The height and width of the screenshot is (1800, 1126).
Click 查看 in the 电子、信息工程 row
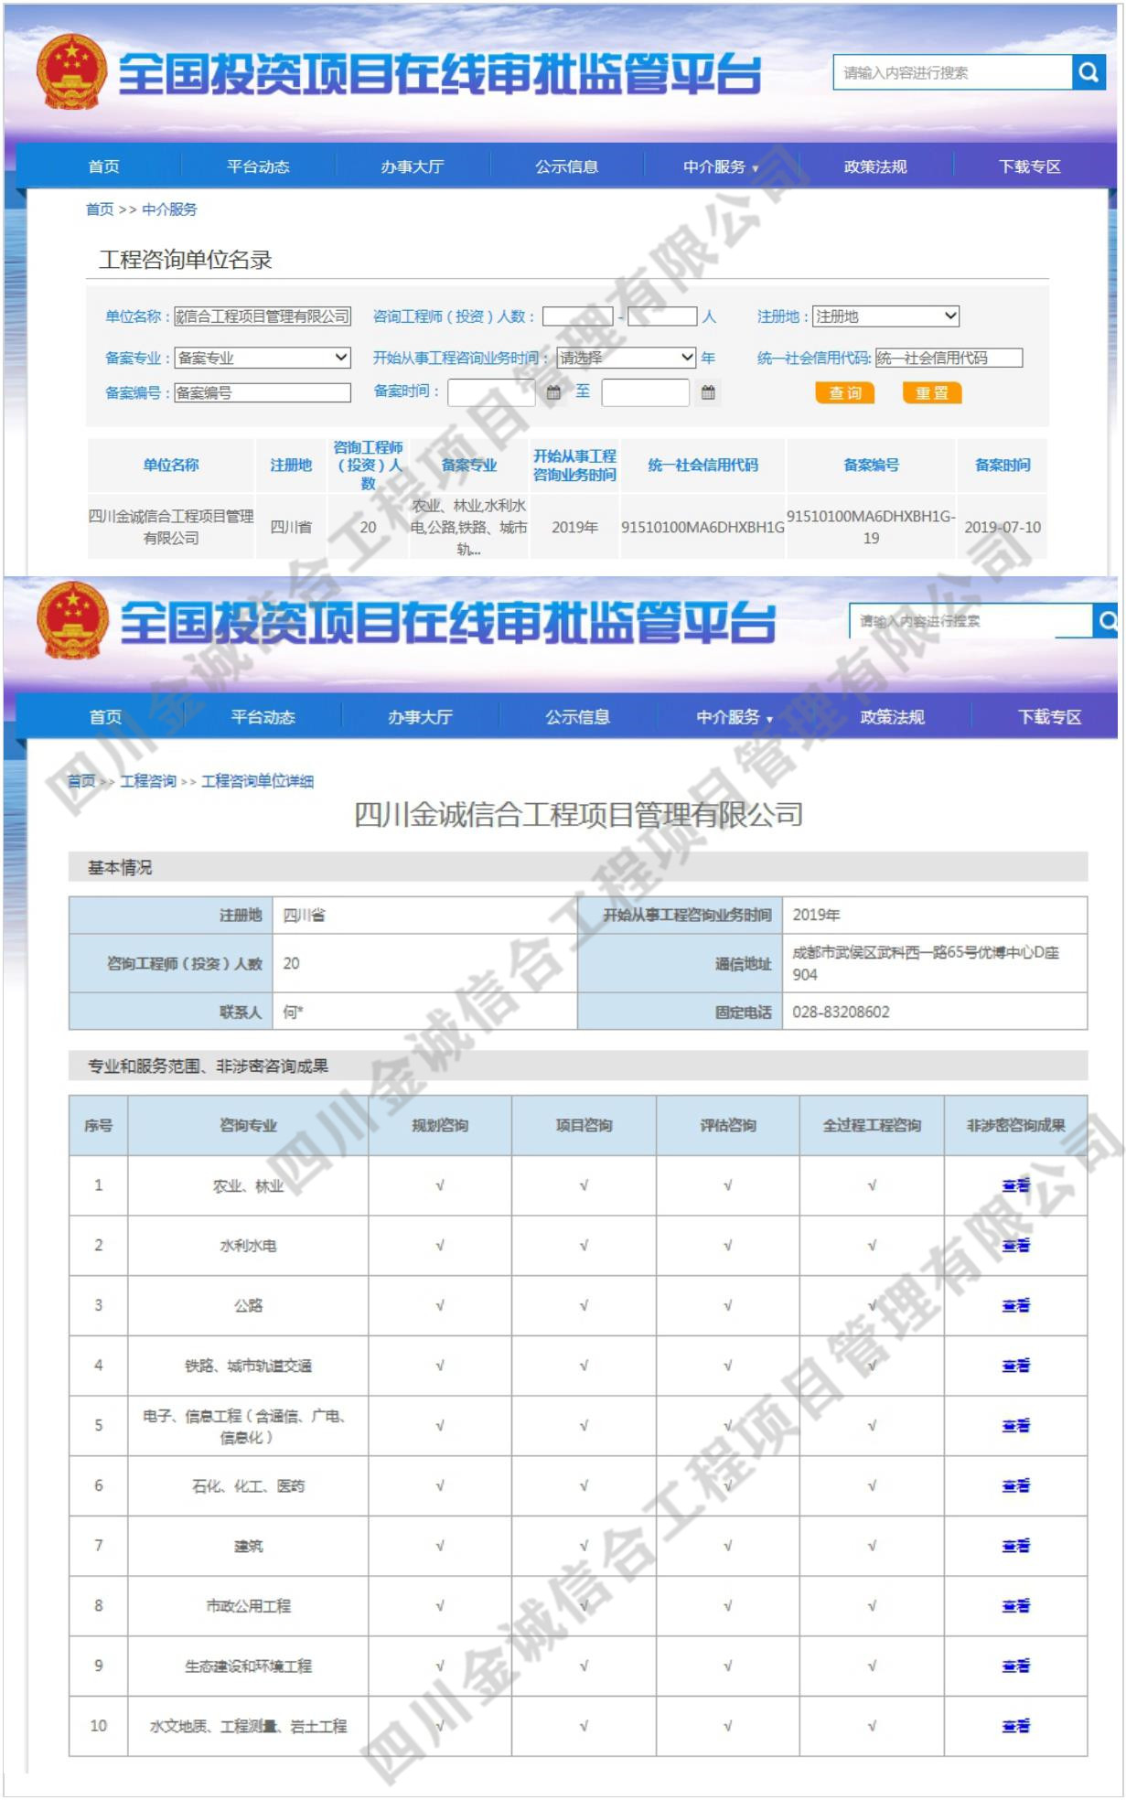(1015, 1426)
